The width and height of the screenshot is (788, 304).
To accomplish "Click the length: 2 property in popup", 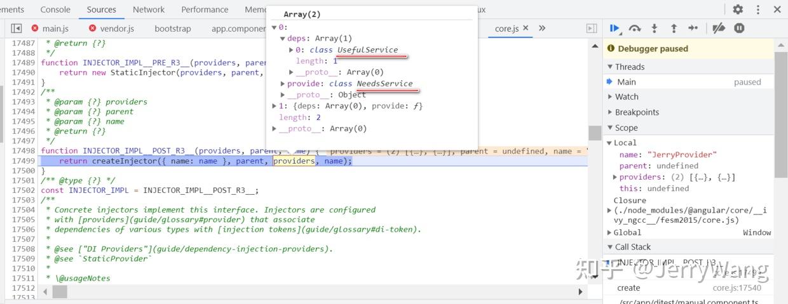I will pyautogui.click(x=300, y=117).
